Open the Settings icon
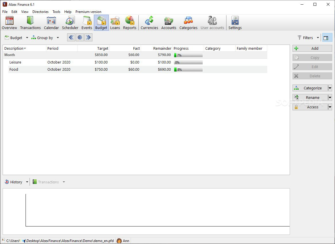Screen dimensions: 335x244 pyautogui.click(x=235, y=23)
